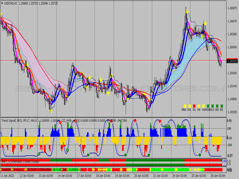Click the 1.26365 price axis label
This screenshot has width=239, height=179.
pos(232,34)
